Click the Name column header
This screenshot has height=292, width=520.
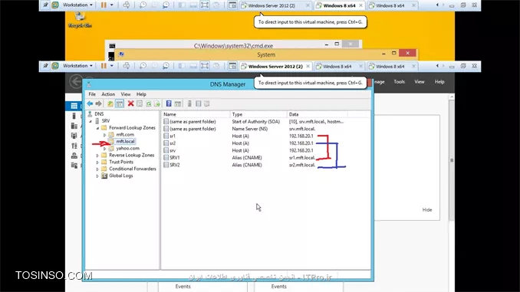click(x=196, y=114)
